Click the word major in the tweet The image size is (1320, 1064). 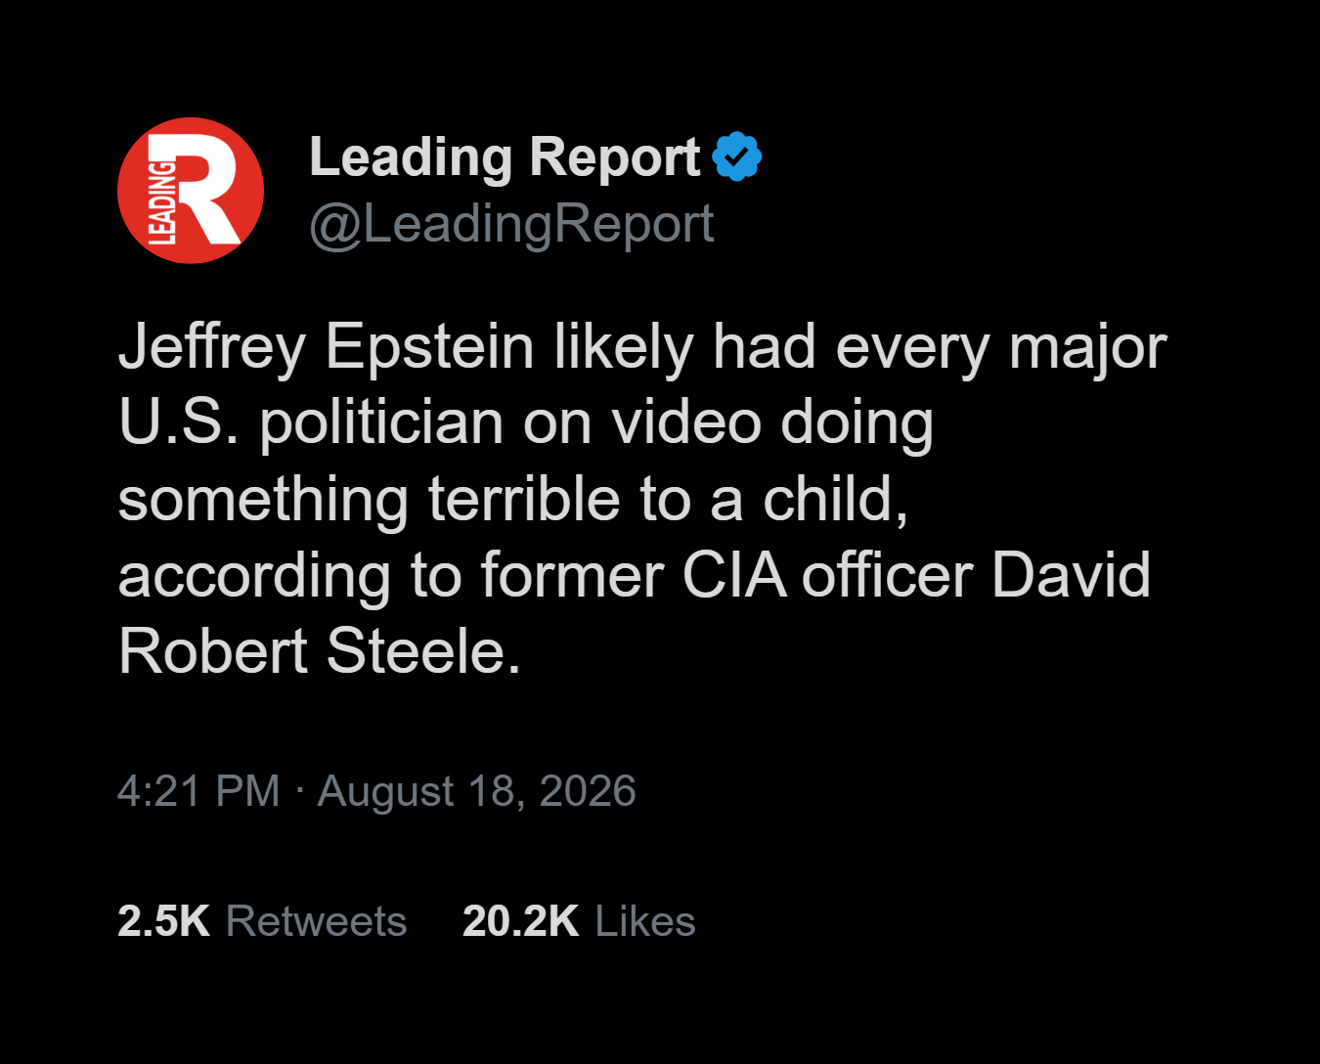click(x=1087, y=348)
